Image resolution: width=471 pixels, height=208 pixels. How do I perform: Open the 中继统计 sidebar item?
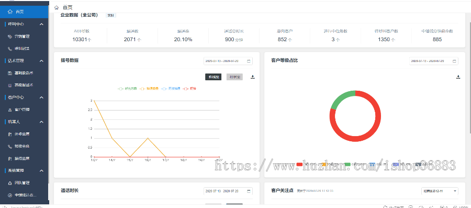click(x=26, y=195)
